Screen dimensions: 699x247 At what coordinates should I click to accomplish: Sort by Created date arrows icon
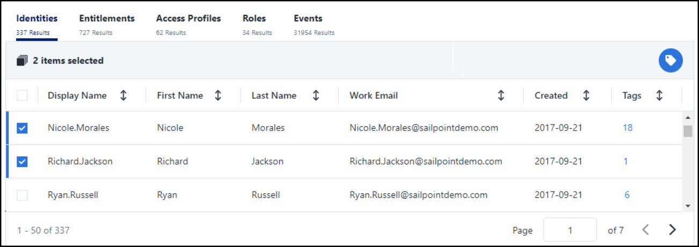[586, 96]
